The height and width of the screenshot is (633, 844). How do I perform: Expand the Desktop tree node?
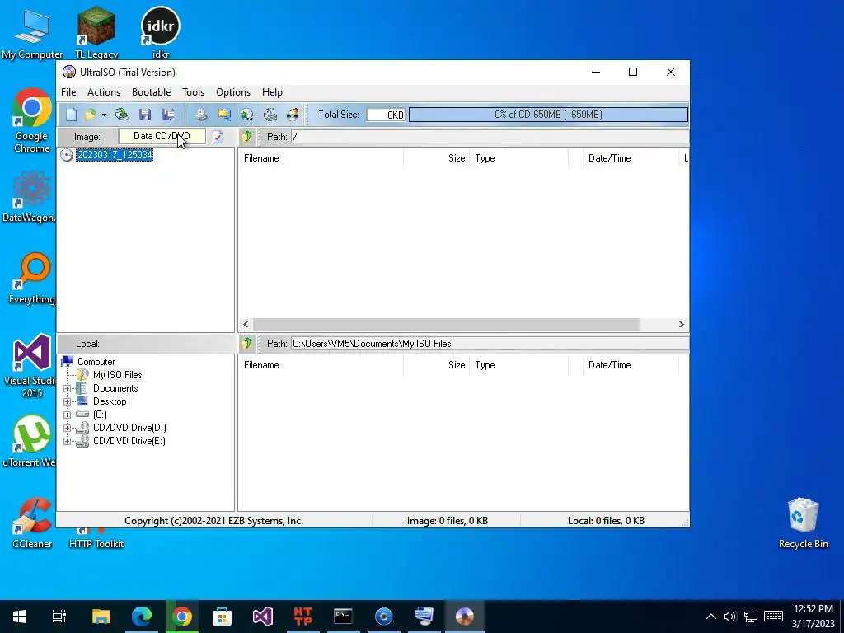click(x=68, y=401)
